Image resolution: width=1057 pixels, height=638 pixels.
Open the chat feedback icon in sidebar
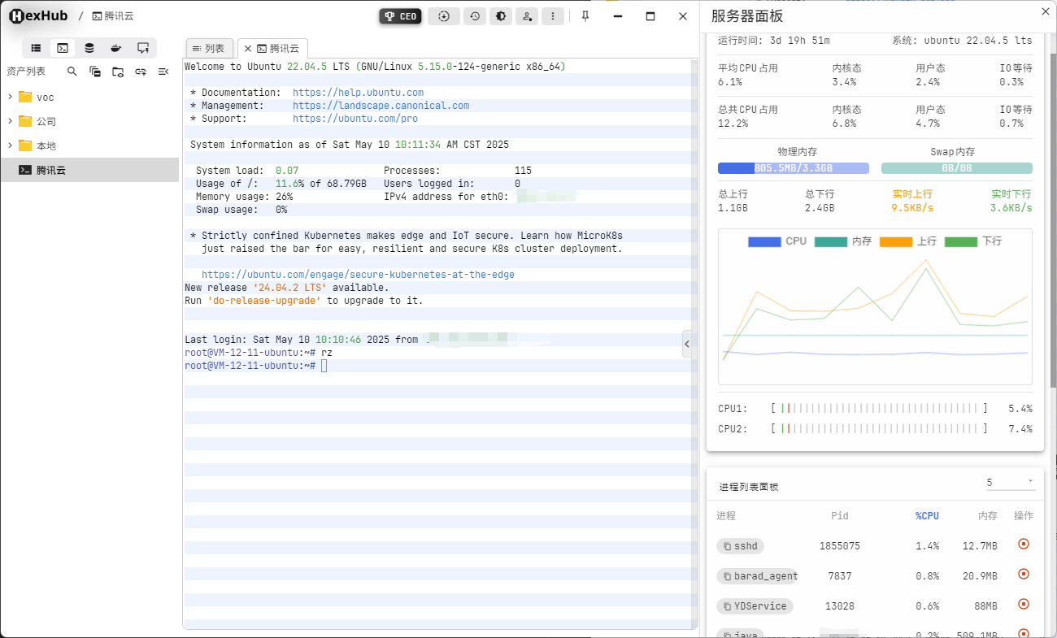143,48
